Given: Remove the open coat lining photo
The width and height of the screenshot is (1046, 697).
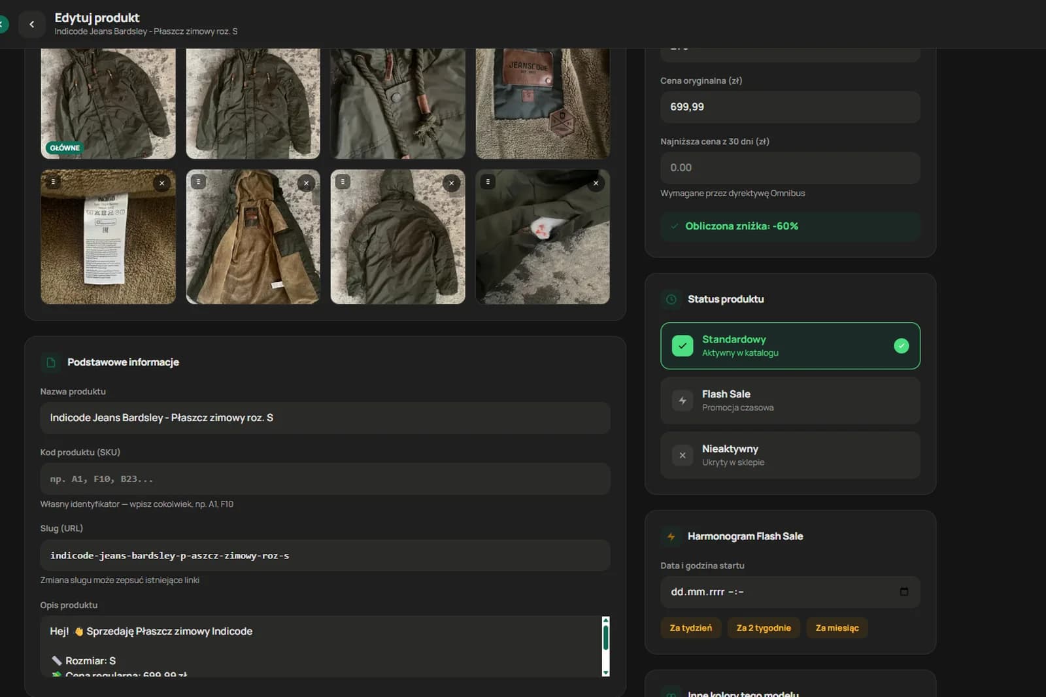Looking at the screenshot, I should (307, 183).
